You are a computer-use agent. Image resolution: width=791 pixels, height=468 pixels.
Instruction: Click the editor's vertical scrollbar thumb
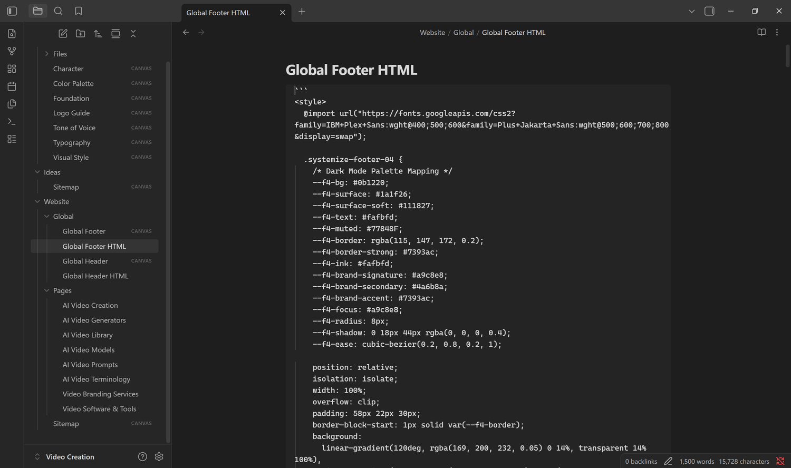tap(788, 55)
